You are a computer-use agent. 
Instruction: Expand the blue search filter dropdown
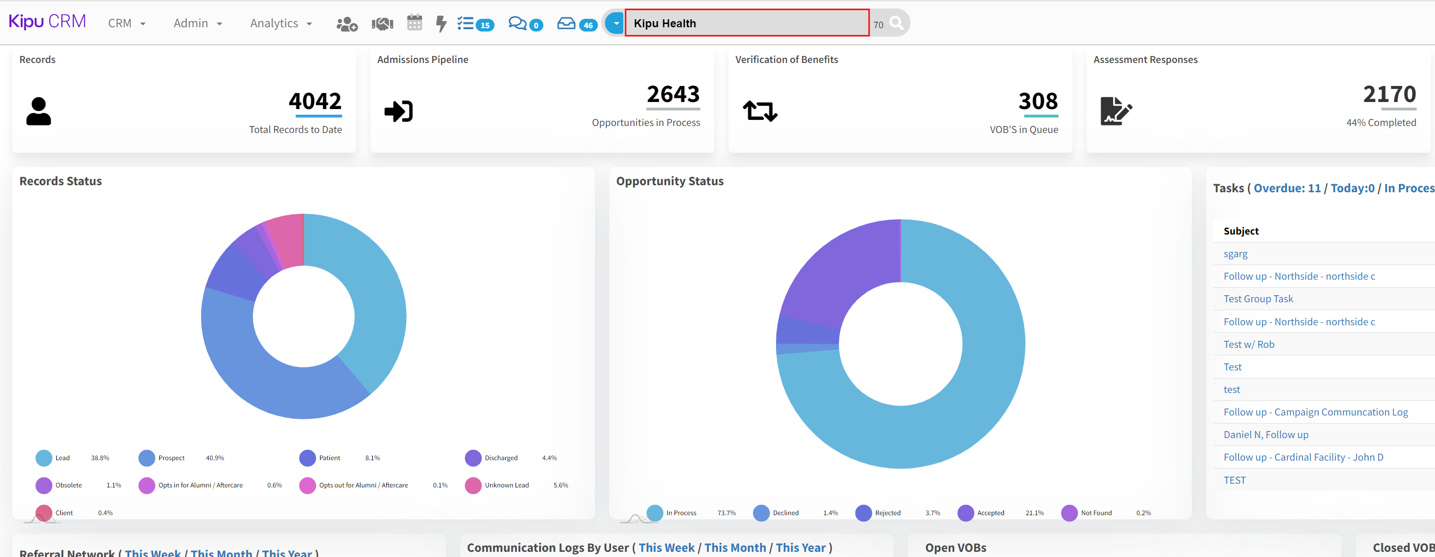[616, 24]
